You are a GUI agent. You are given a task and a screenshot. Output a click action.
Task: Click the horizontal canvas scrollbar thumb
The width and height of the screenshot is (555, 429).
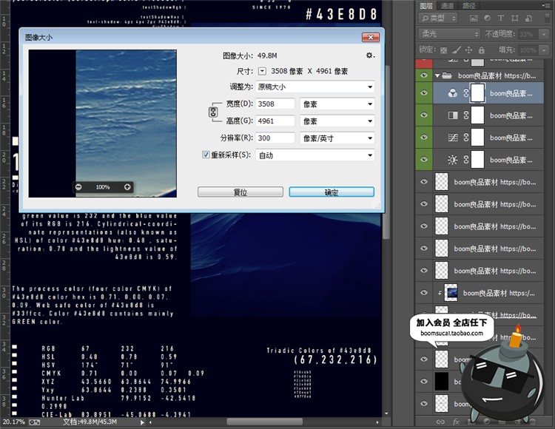coord(264,422)
